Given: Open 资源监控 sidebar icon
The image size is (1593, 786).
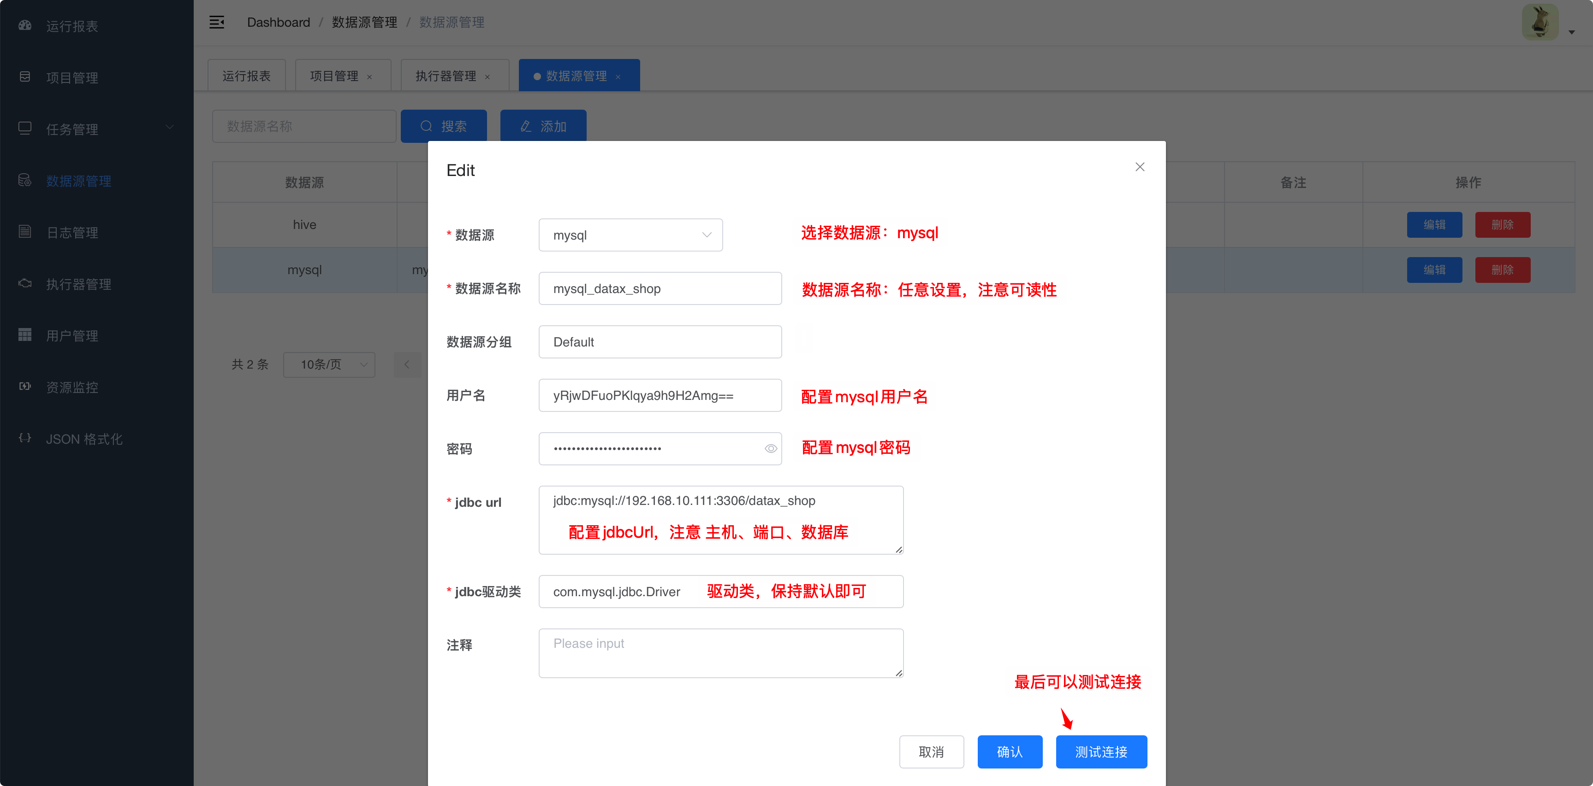Looking at the screenshot, I should point(25,387).
